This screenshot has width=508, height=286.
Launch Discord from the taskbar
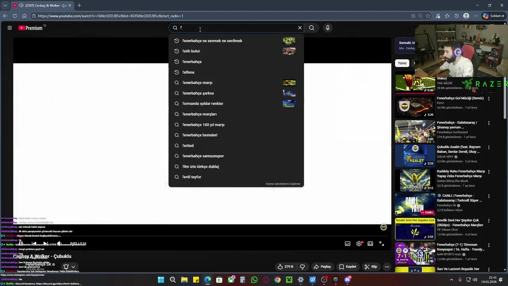[348, 280]
